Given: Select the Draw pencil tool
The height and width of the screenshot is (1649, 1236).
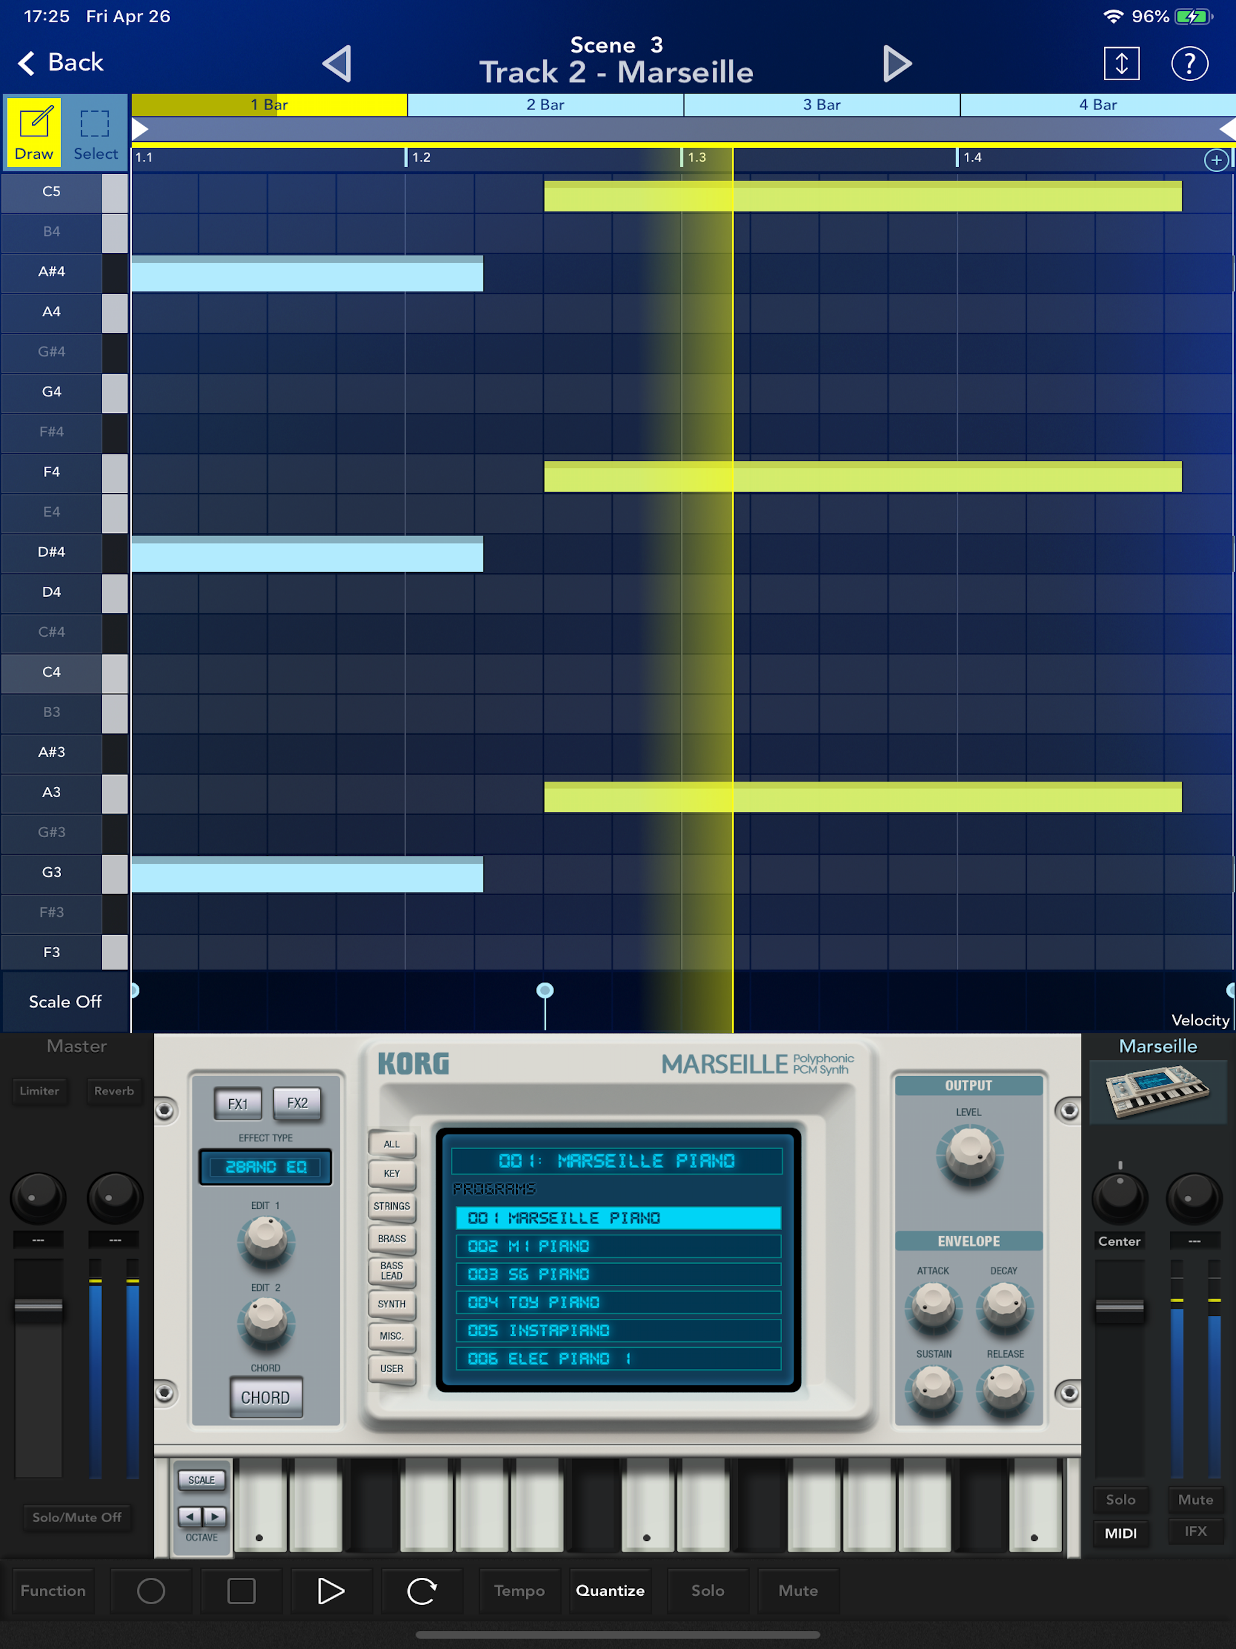Looking at the screenshot, I should [x=34, y=132].
